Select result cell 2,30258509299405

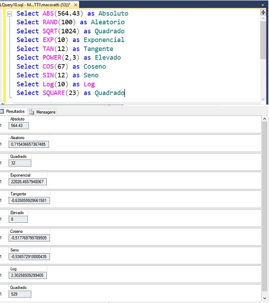(x=28, y=276)
